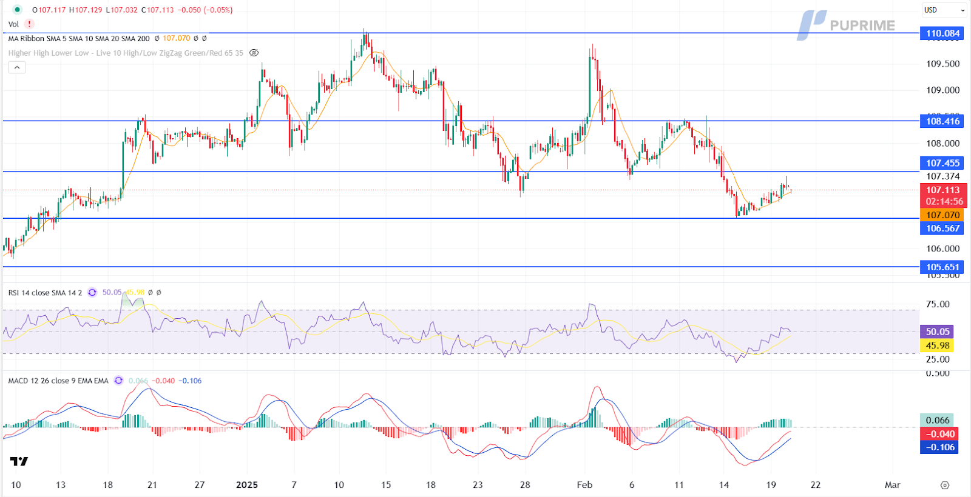971x497 pixels.
Task: Click the 13 date on time axis
Action: (x=61, y=485)
